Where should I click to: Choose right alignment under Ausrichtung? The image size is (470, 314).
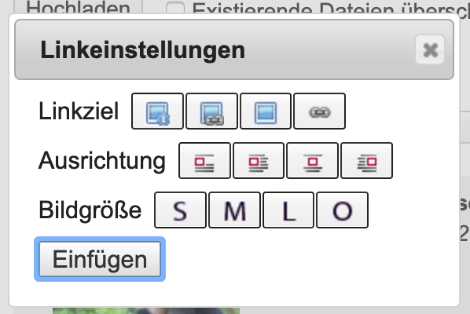366,161
